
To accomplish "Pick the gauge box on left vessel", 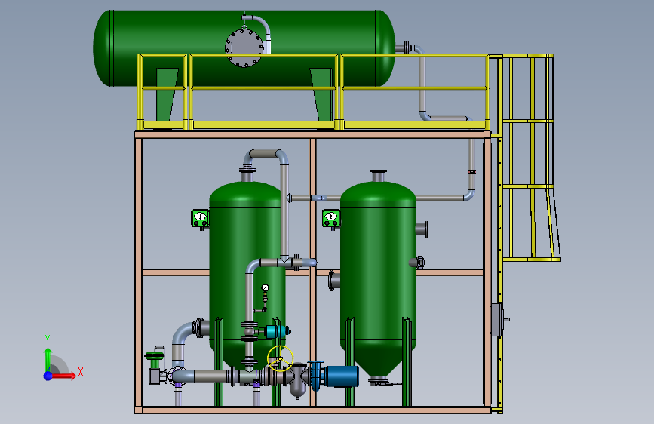I will (x=200, y=218).
